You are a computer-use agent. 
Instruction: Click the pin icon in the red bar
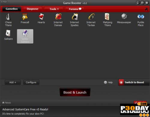(146, 9)
